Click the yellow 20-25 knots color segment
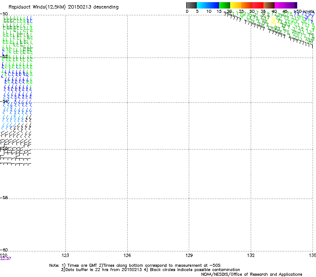Viewport: 316px width, 277px height. (236, 5)
